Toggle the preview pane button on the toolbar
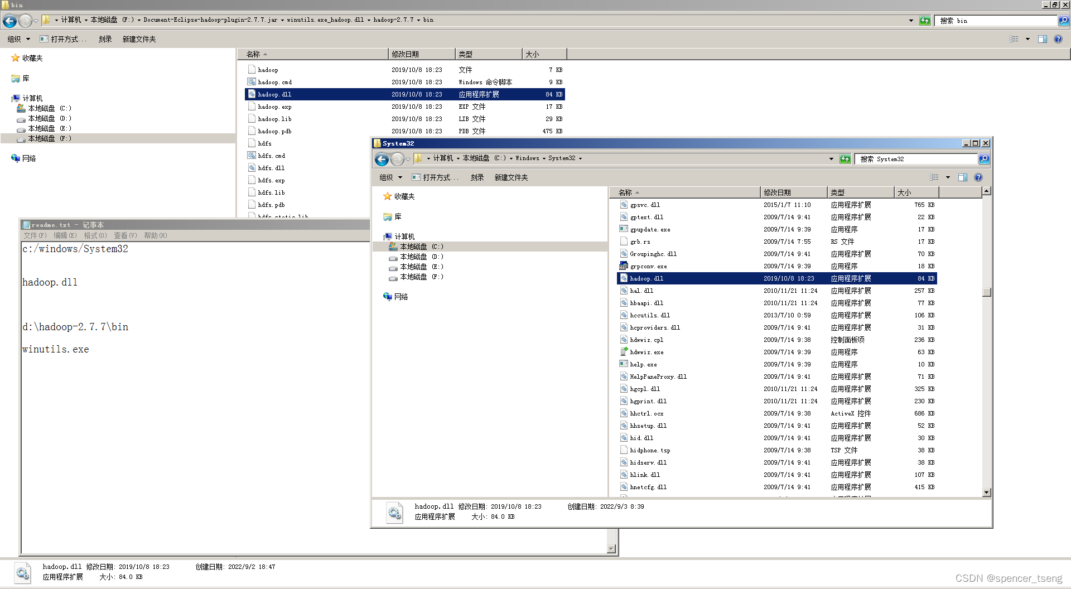 [1042, 39]
